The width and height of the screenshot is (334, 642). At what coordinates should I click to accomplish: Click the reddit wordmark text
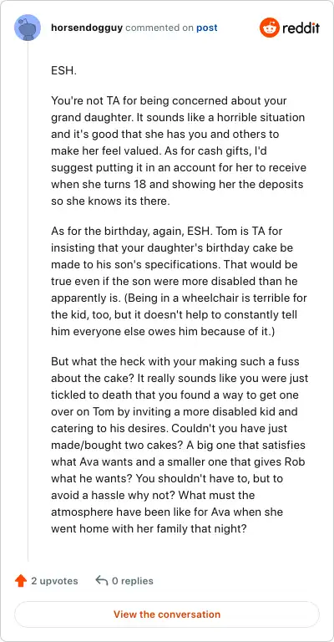(301, 28)
